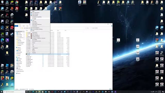Choose Cut in context menu

40,45
